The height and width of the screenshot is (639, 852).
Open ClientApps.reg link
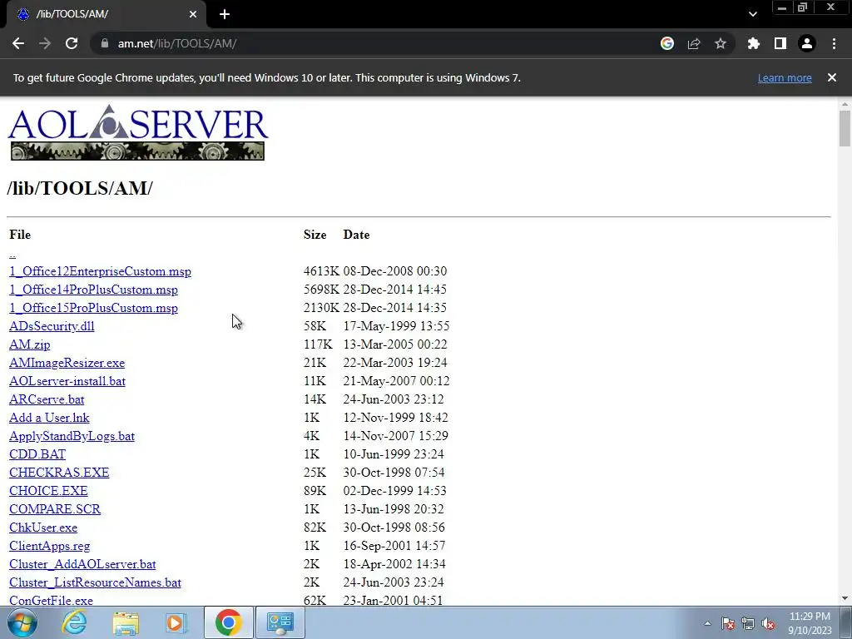(49, 546)
